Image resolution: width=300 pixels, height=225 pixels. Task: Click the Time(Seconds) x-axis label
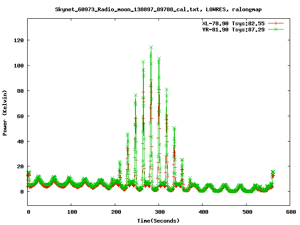[x=158, y=220]
